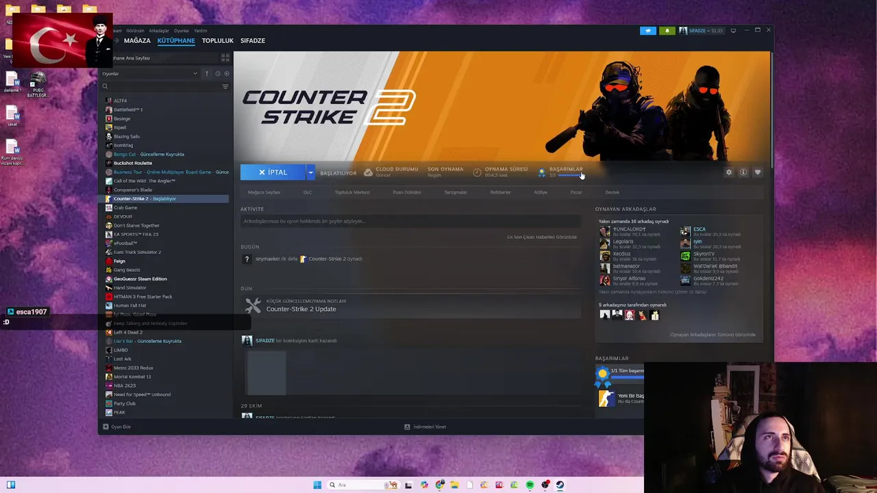Expand the Oyunlar filter dropdown
This screenshot has width=877, height=493.
tap(149, 73)
